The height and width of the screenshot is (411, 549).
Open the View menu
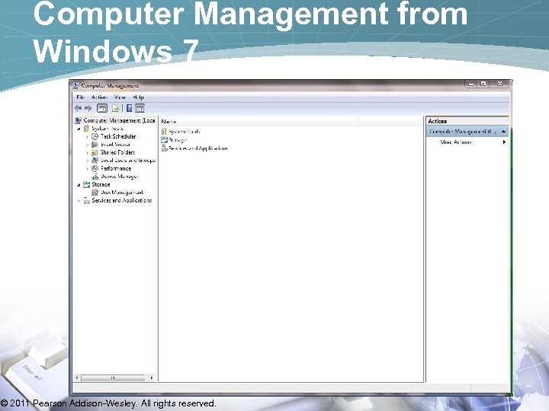120,97
